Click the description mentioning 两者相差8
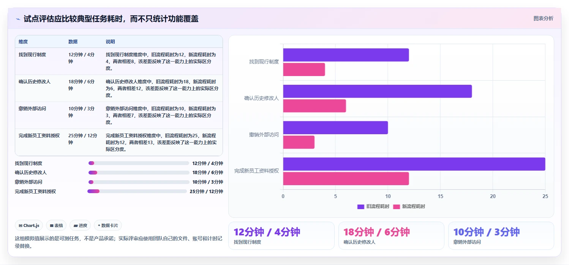The image size is (569, 265). coord(162,62)
